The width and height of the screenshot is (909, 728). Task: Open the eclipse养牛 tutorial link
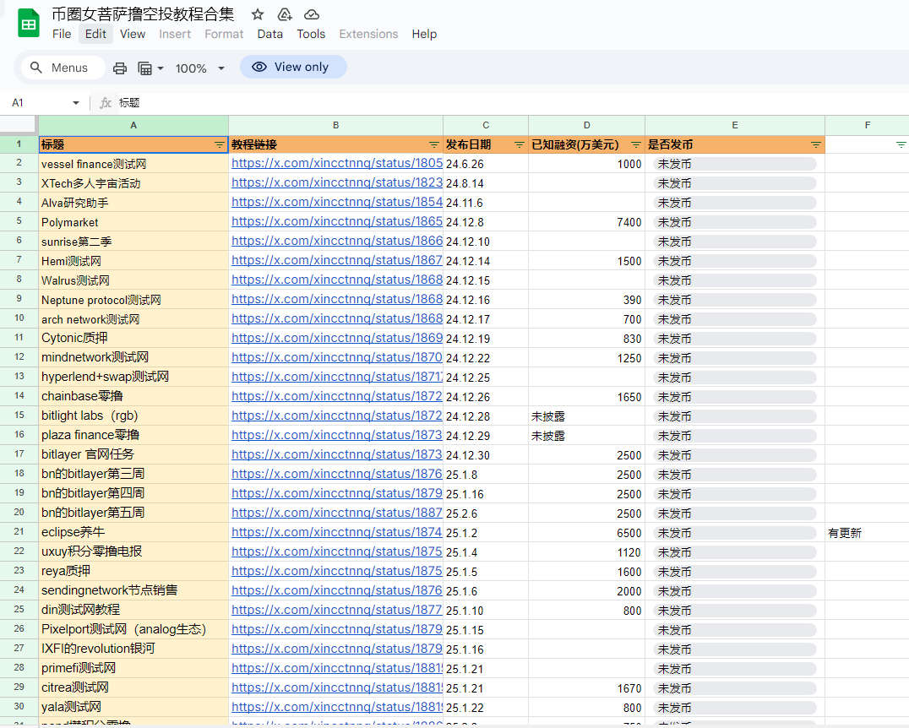pyautogui.click(x=337, y=532)
